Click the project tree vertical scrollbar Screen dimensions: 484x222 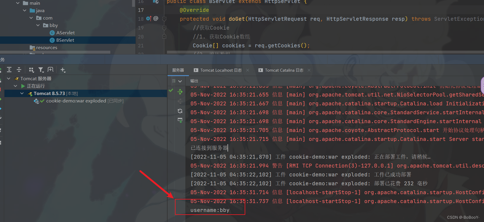[133, 3]
